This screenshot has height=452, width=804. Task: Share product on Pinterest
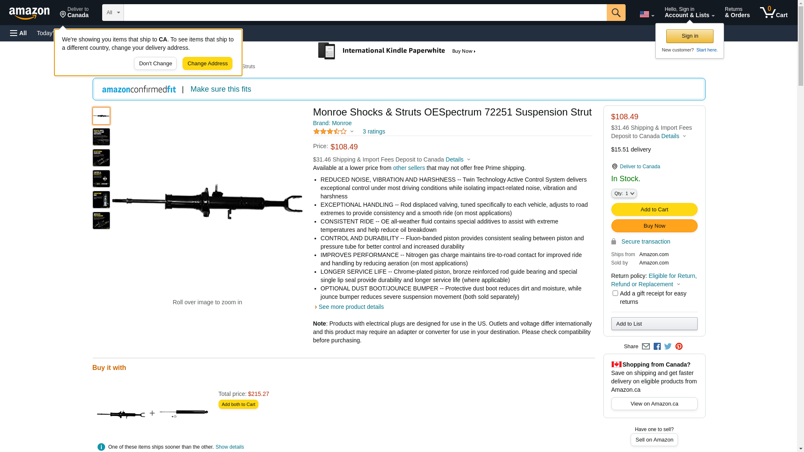click(x=679, y=347)
